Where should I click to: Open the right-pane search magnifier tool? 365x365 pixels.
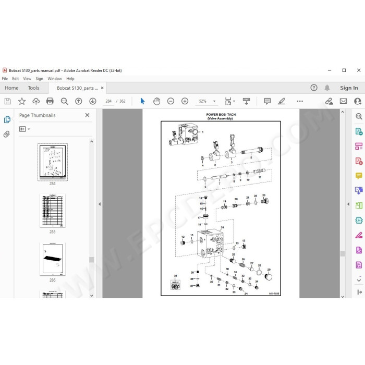[x=359, y=116]
